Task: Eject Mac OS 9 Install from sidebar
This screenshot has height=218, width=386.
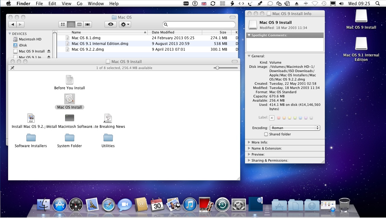Action: click(49, 51)
